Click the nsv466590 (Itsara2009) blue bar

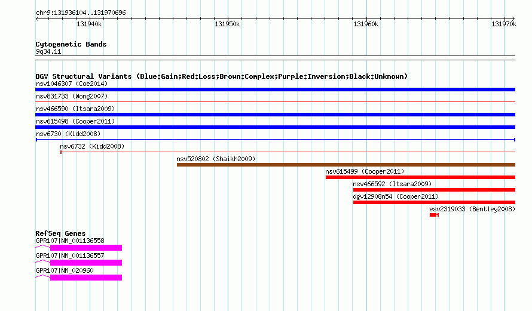275,115
